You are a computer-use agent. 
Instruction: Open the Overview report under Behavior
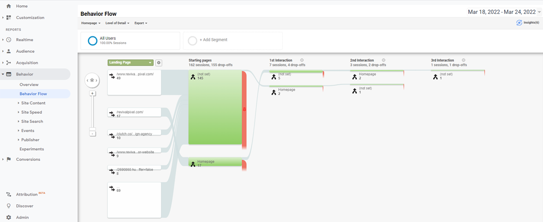[x=29, y=85]
